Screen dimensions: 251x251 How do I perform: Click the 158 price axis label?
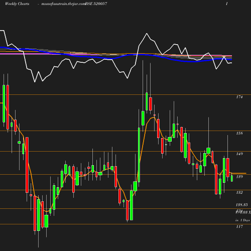coord(239,133)
